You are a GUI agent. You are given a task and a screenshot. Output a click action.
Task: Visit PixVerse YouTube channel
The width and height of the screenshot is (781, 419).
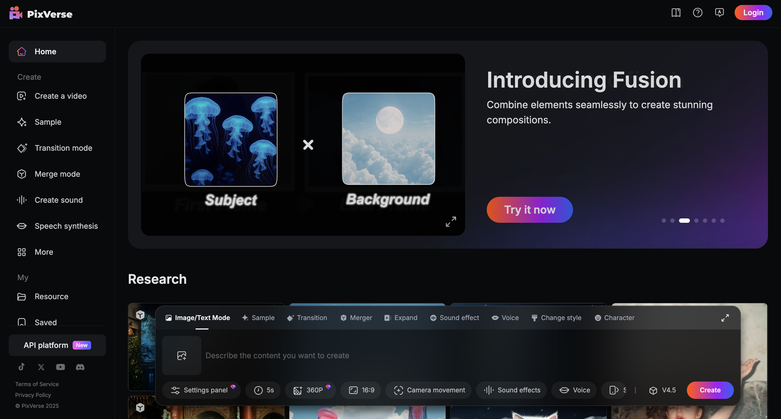click(61, 367)
